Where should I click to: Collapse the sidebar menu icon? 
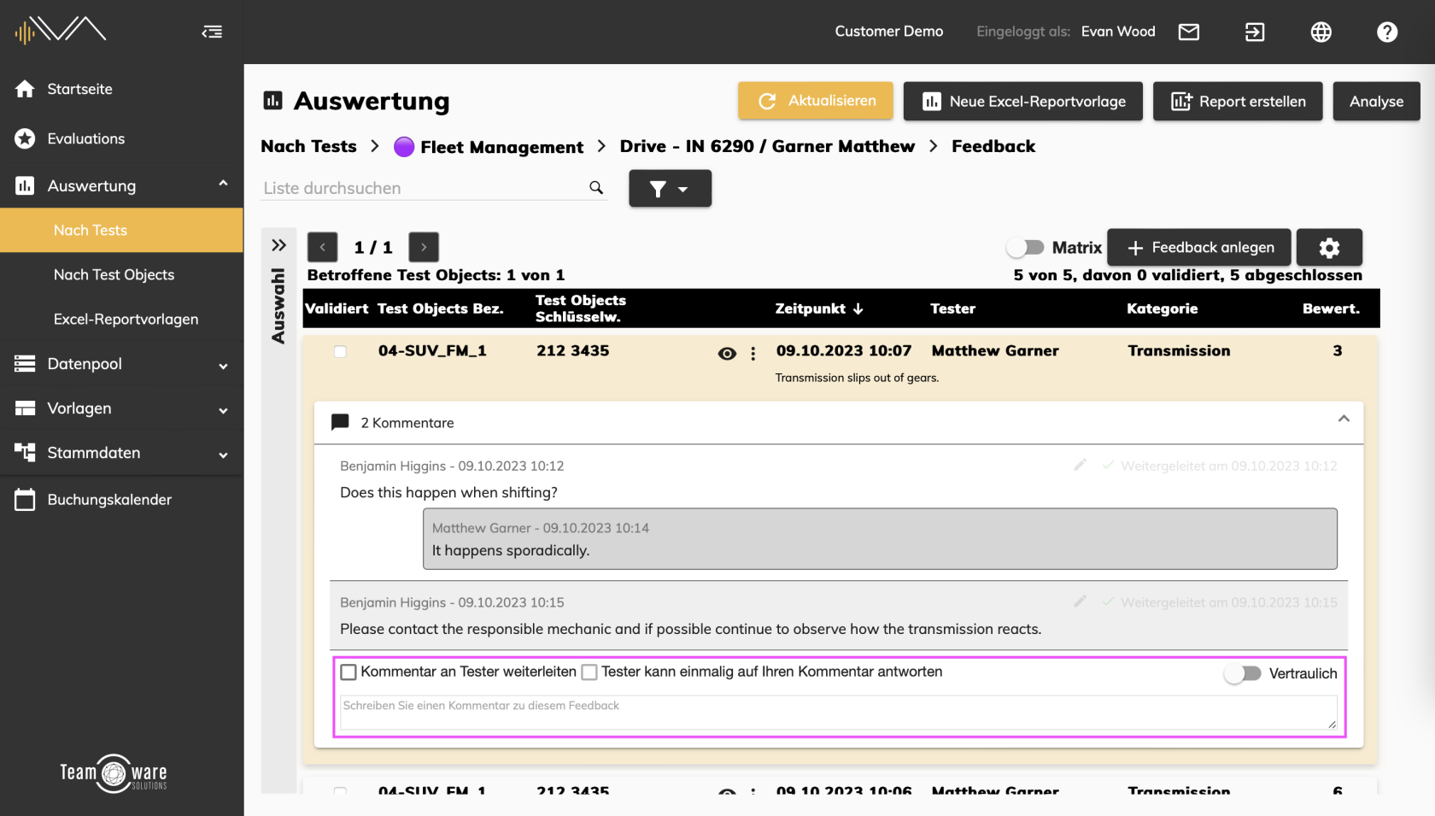212,32
